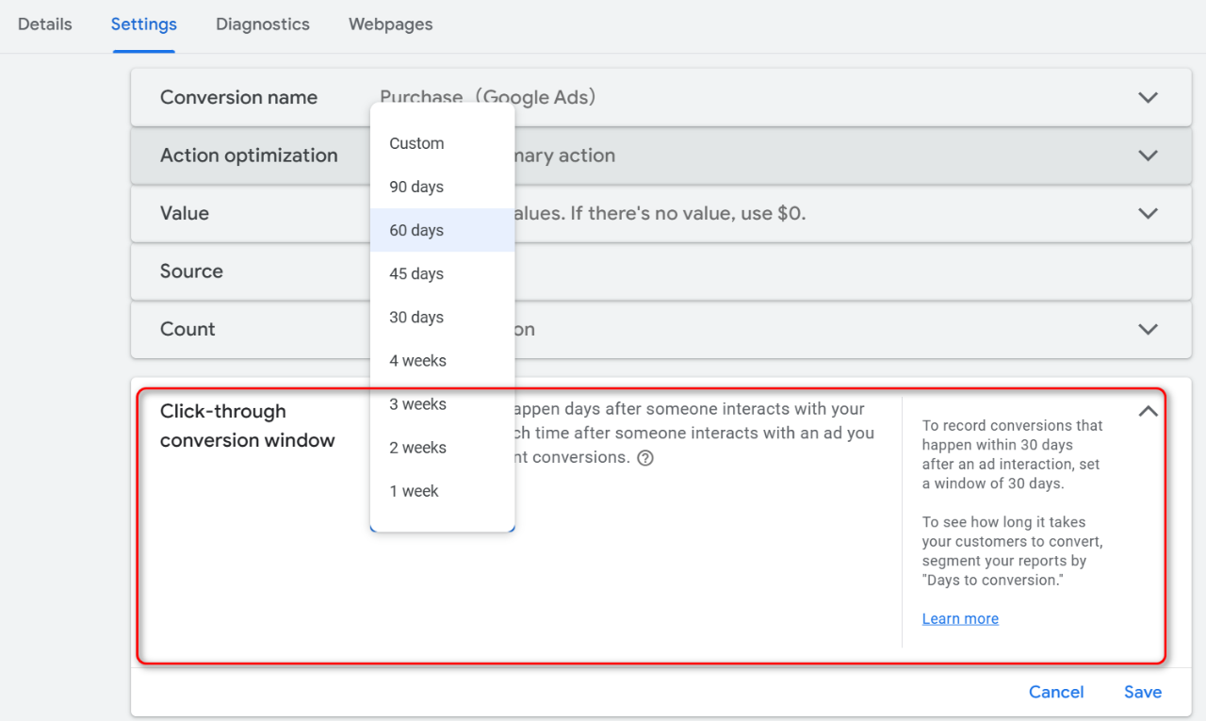Viewport: 1206px width, 721px height.
Task: Expand the Conversion name section
Action: click(x=1147, y=97)
